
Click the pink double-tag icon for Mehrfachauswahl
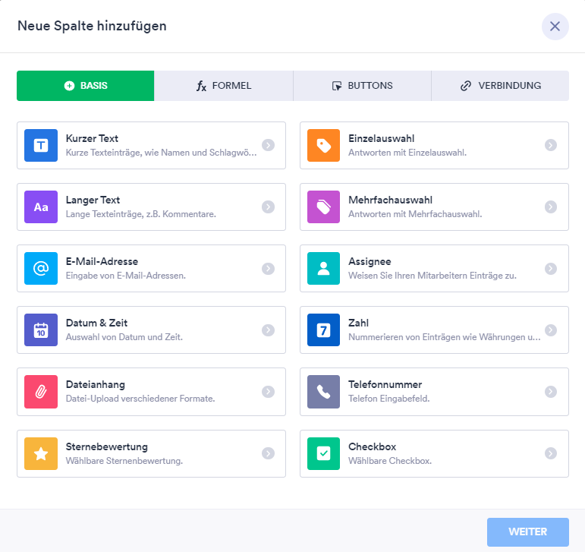pyautogui.click(x=323, y=207)
